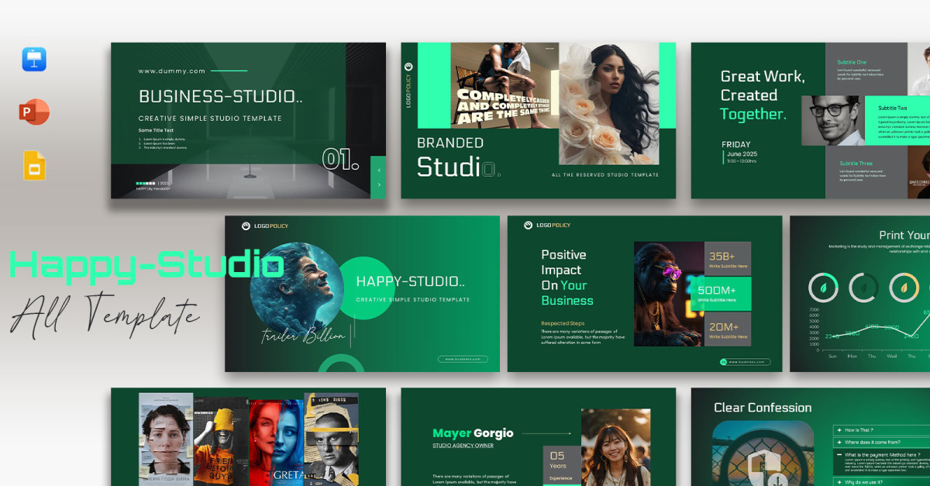The image size is (930, 486).
Task: Click the 'Subtitle Three' heading
Action: click(856, 164)
